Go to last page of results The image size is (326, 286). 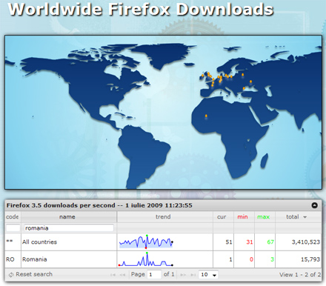click(x=193, y=275)
